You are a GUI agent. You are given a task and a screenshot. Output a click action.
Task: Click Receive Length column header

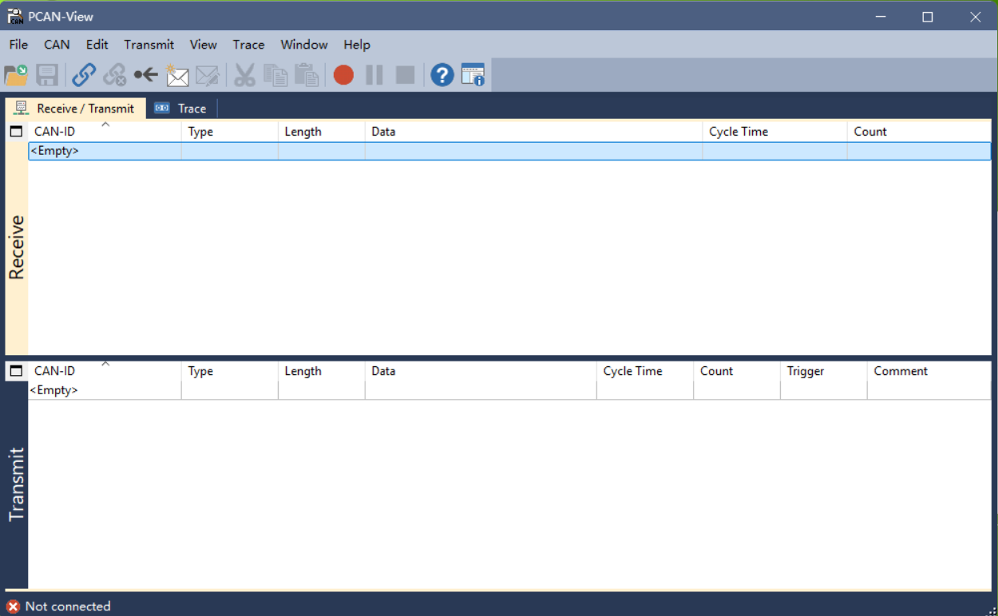click(x=322, y=132)
